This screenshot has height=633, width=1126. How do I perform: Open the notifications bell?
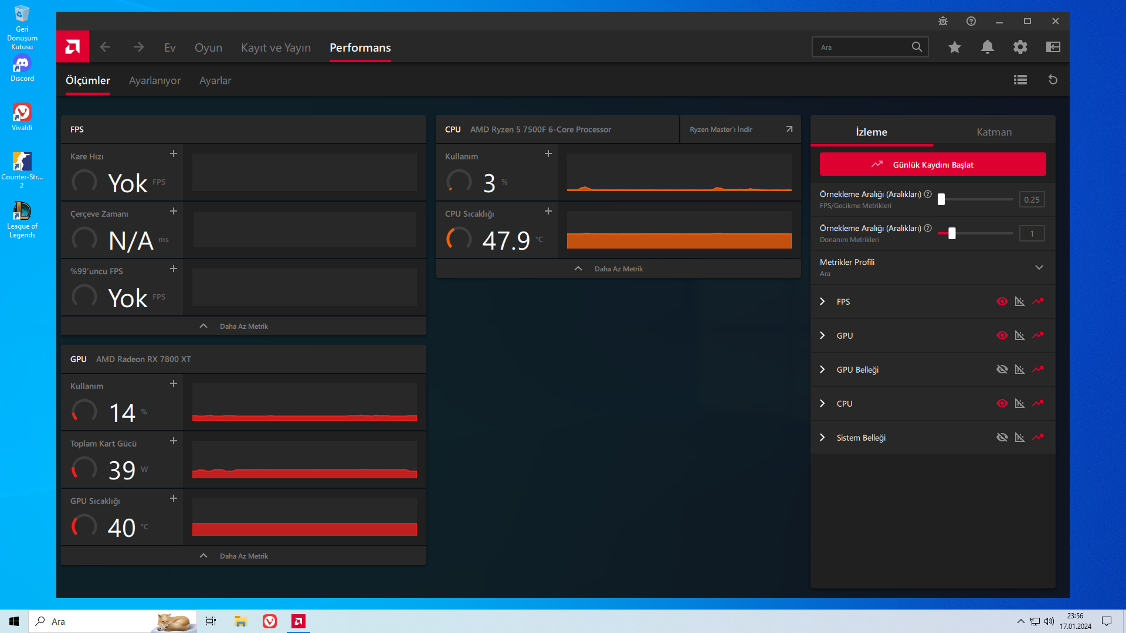(x=988, y=47)
